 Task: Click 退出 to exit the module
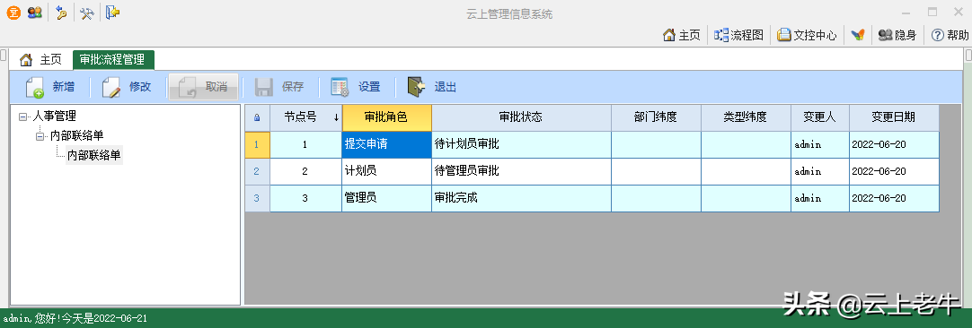[x=433, y=87]
